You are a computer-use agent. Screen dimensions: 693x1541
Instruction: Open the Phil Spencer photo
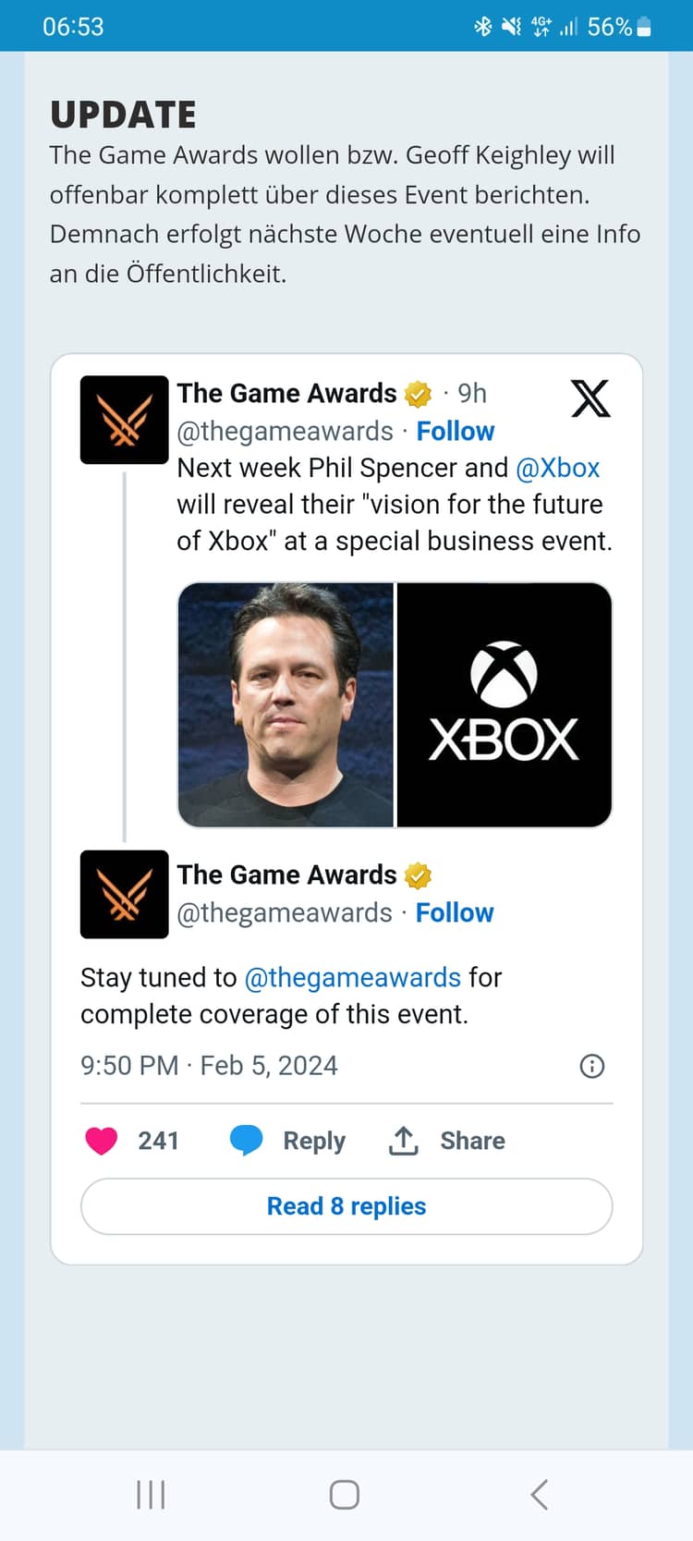tap(286, 704)
